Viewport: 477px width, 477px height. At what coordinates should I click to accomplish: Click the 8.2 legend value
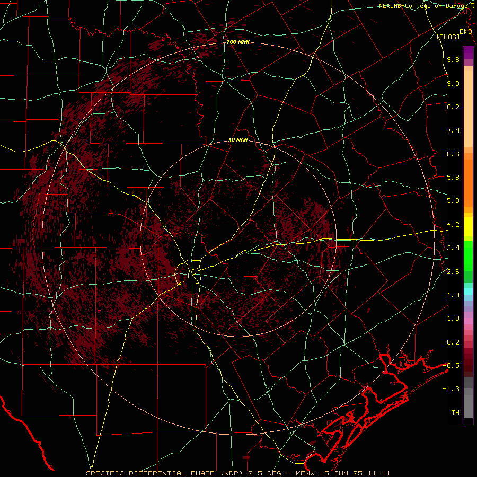coord(453,107)
